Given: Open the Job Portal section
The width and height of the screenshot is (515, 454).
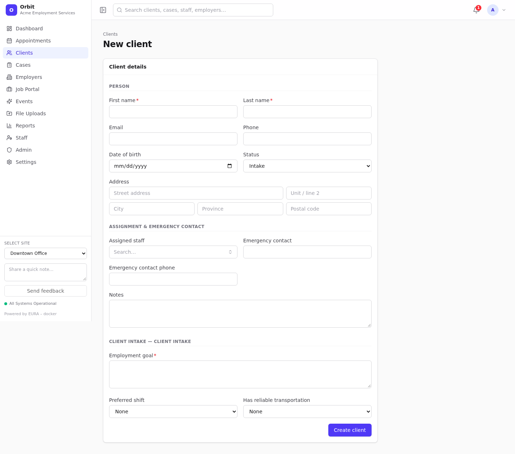Looking at the screenshot, I should pyautogui.click(x=45, y=89).
